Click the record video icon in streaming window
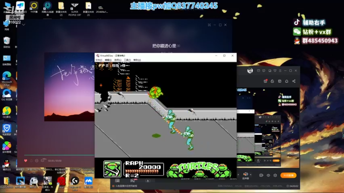Screen dimensions: 344x193 [x=261, y=175]
